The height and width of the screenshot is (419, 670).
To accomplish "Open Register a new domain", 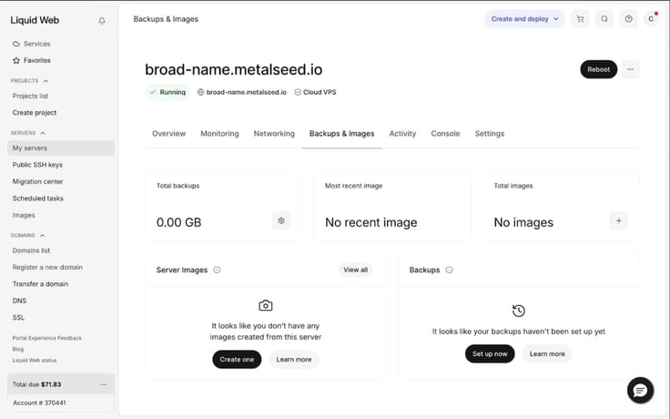I will [x=47, y=267].
